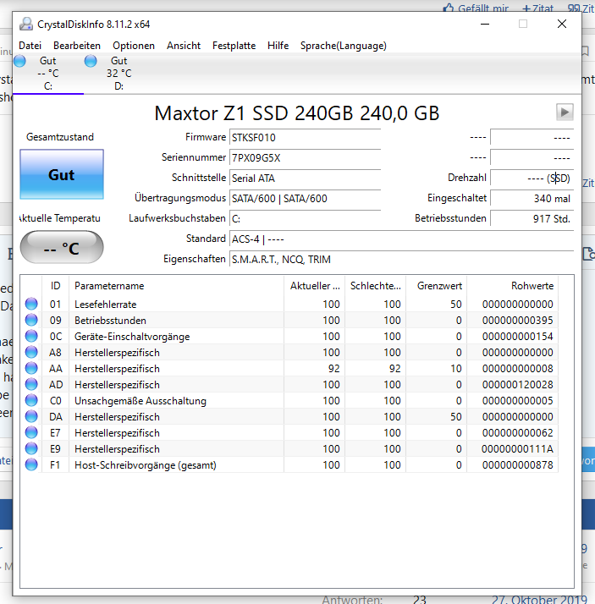Click status icon of attribute 01 Lesefehlerrate
This screenshot has width=595, height=604.
31,304
